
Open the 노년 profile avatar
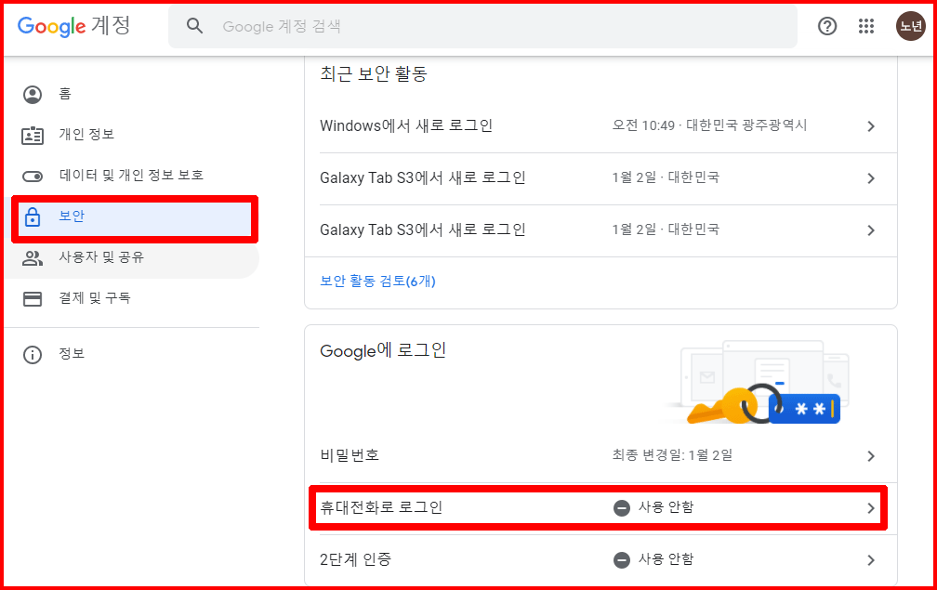click(911, 26)
